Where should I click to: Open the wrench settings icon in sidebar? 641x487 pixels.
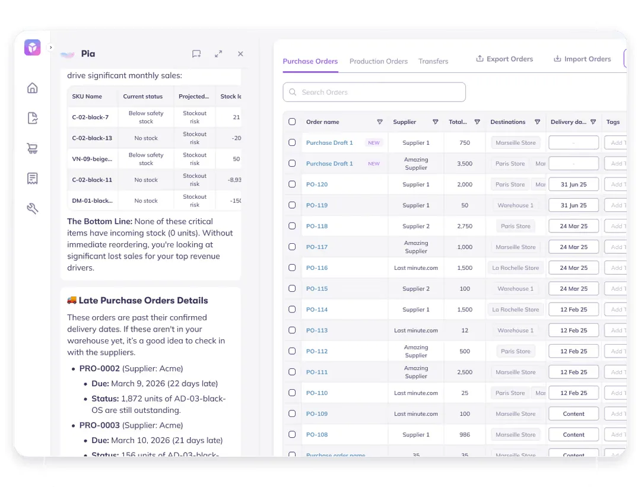[x=32, y=209]
